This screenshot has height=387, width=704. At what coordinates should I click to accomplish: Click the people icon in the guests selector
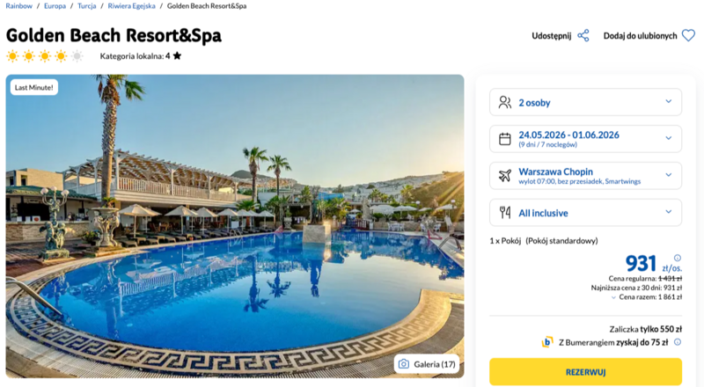point(504,102)
